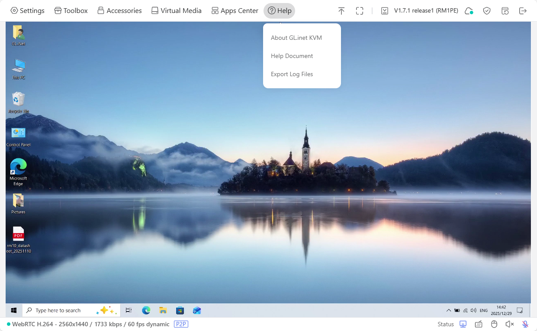Toggle the muted microphone icon
The height and width of the screenshot is (331, 537).
coord(525,324)
